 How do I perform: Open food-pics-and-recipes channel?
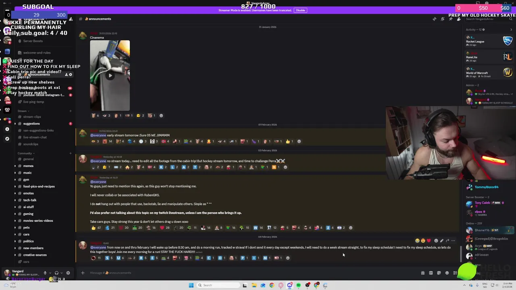point(39,186)
